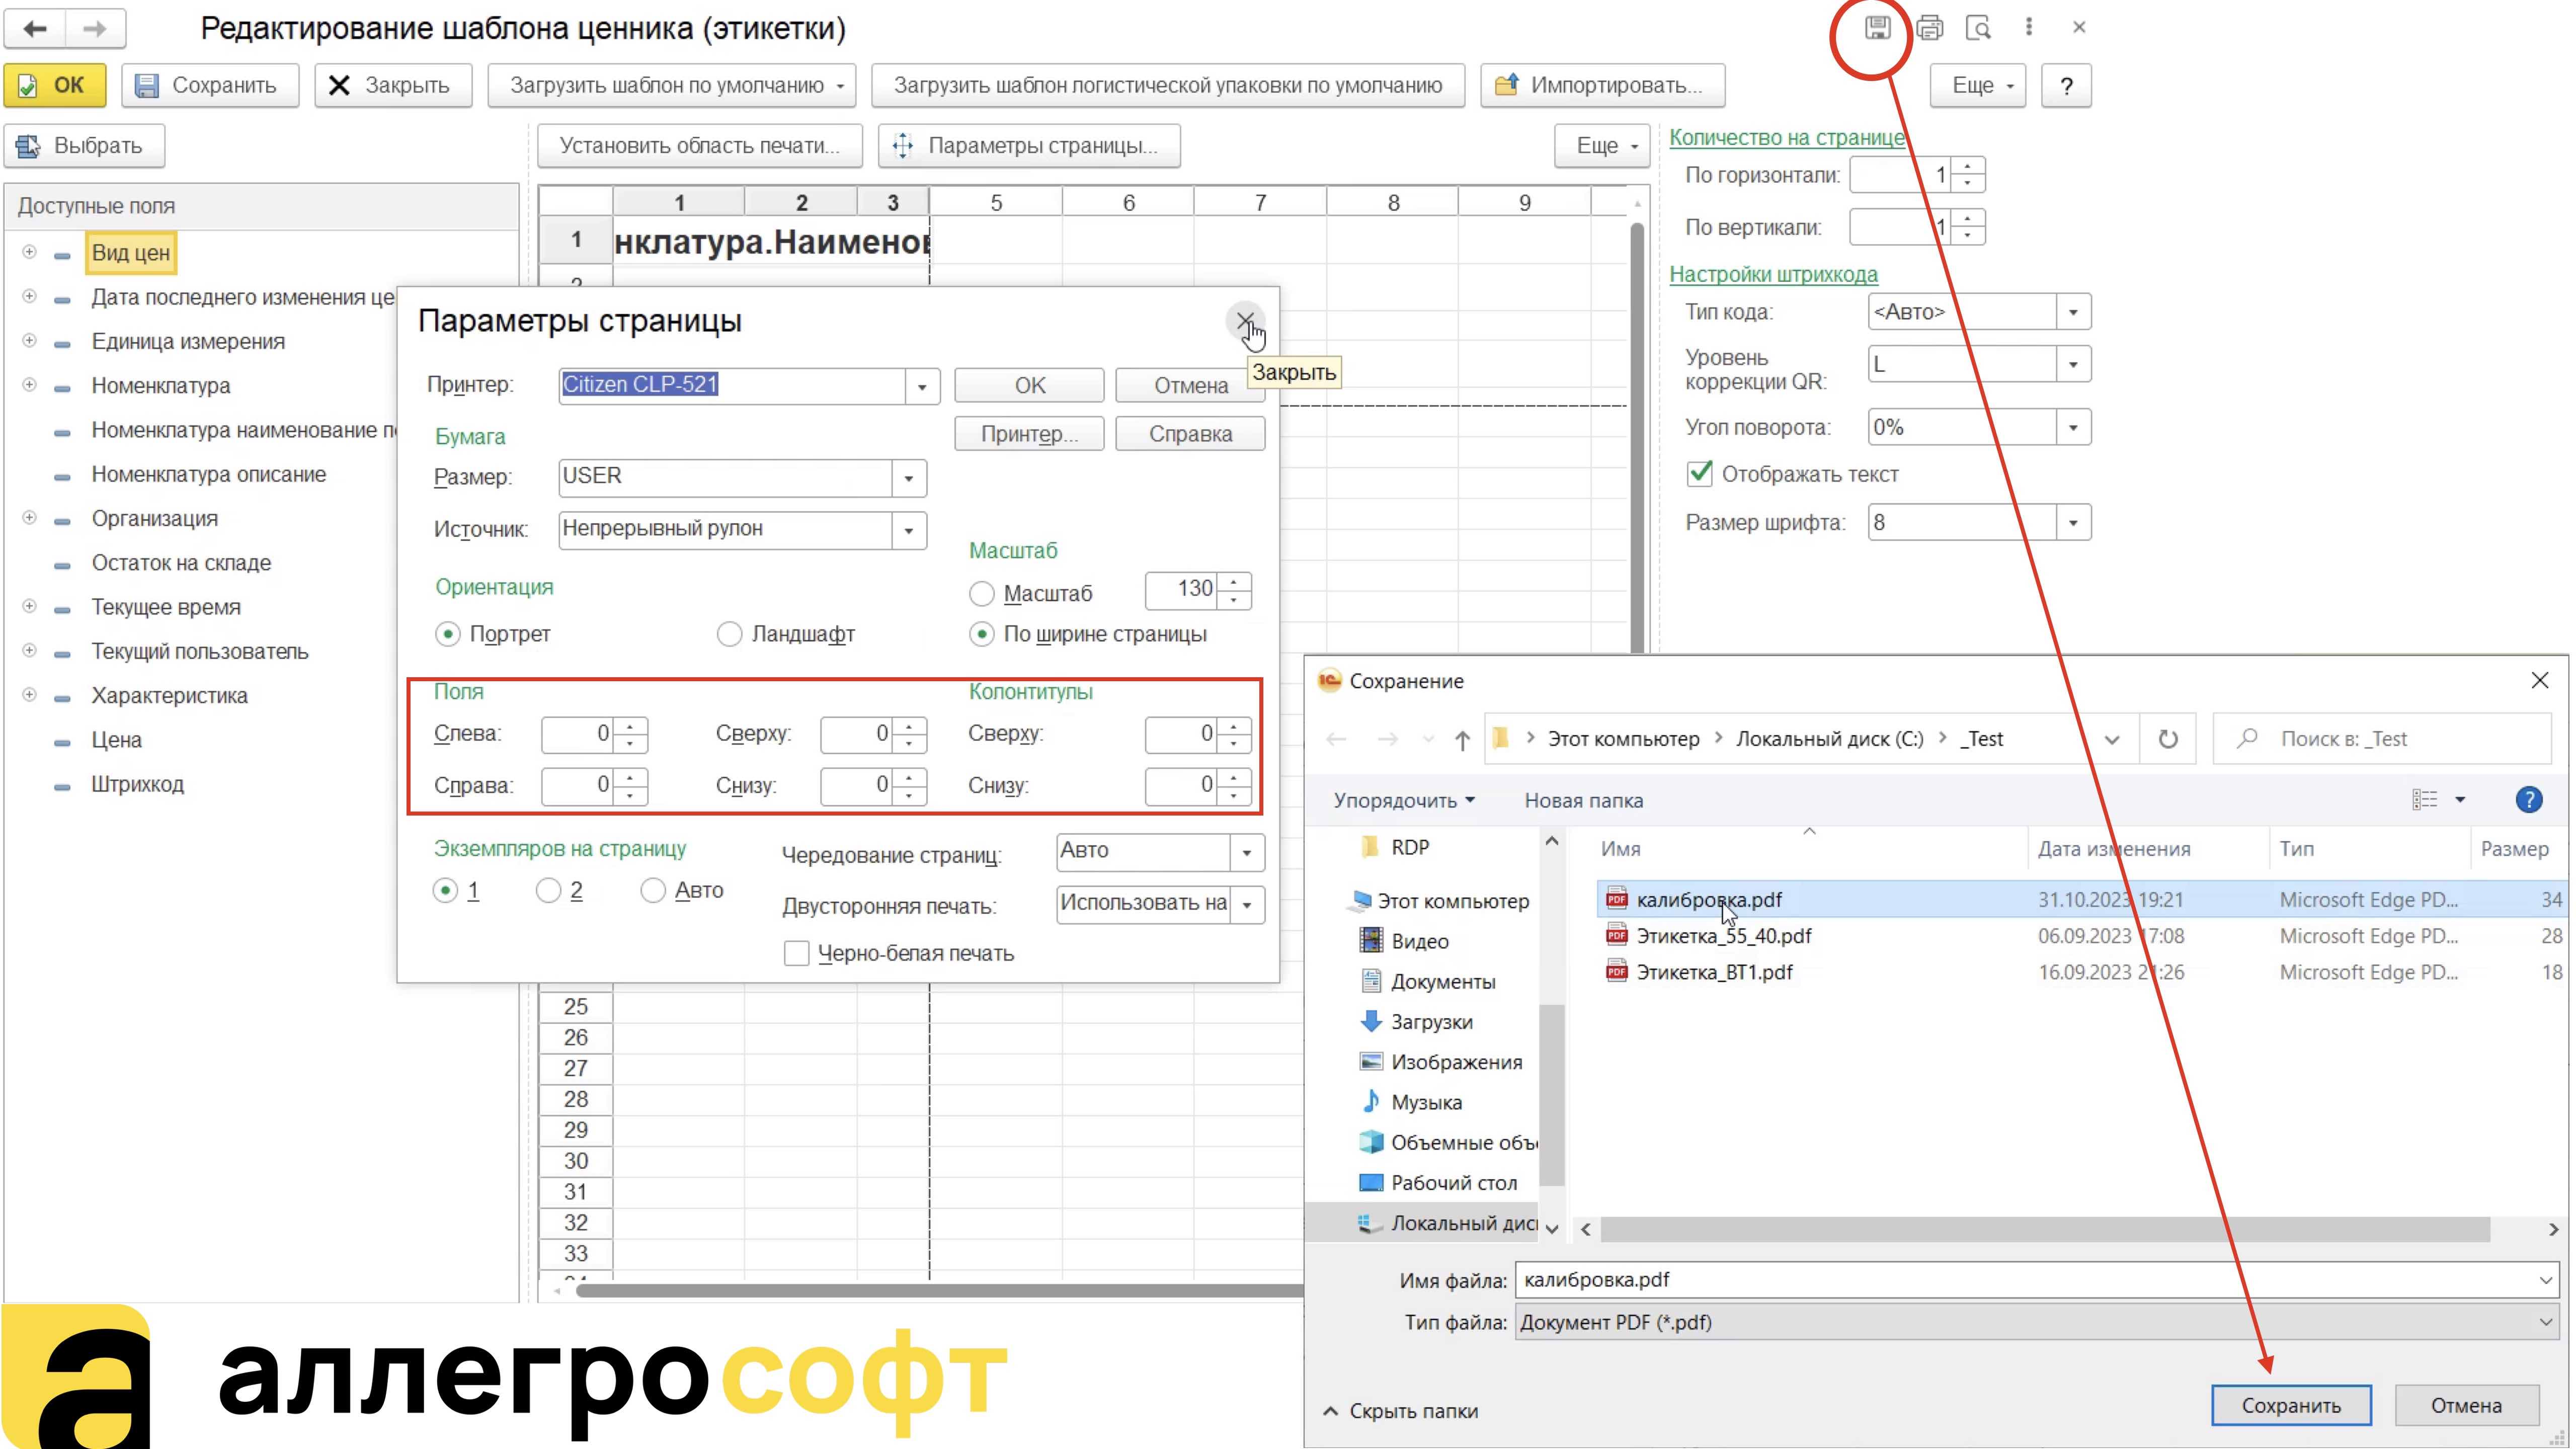The height and width of the screenshot is (1449, 2576).
Task: Click the question mark help button
Action: click(x=2066, y=86)
